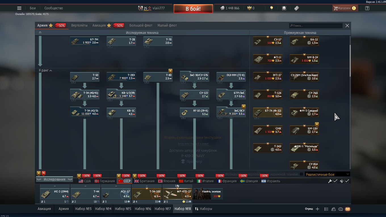The width and height of the screenshot is (386, 217).
Task: Select the T-50 tank in research tree
Action: coord(85,77)
